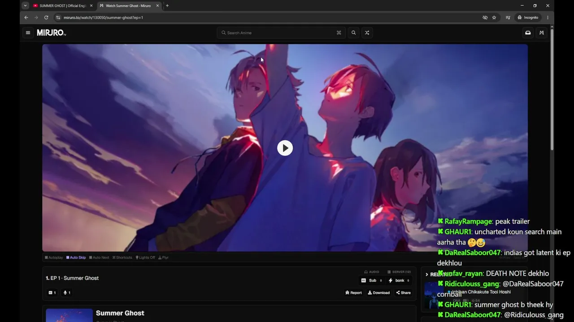
Task: Toggle the Auto Next option
Action: [99, 258]
